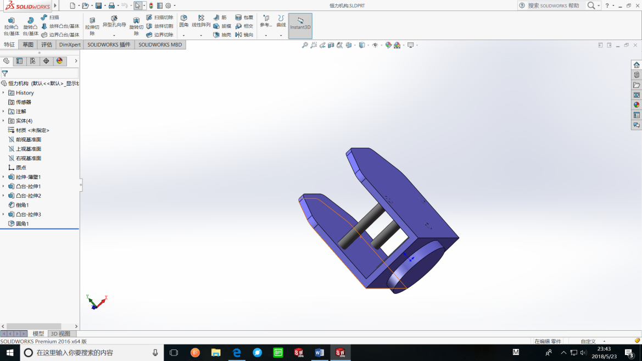Click the Zoom to Fit icon

click(305, 45)
